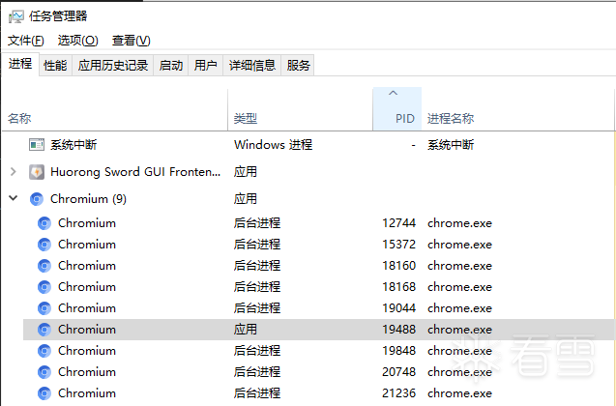Click PID value 19044
The width and height of the screenshot is (616, 406).
(x=398, y=308)
